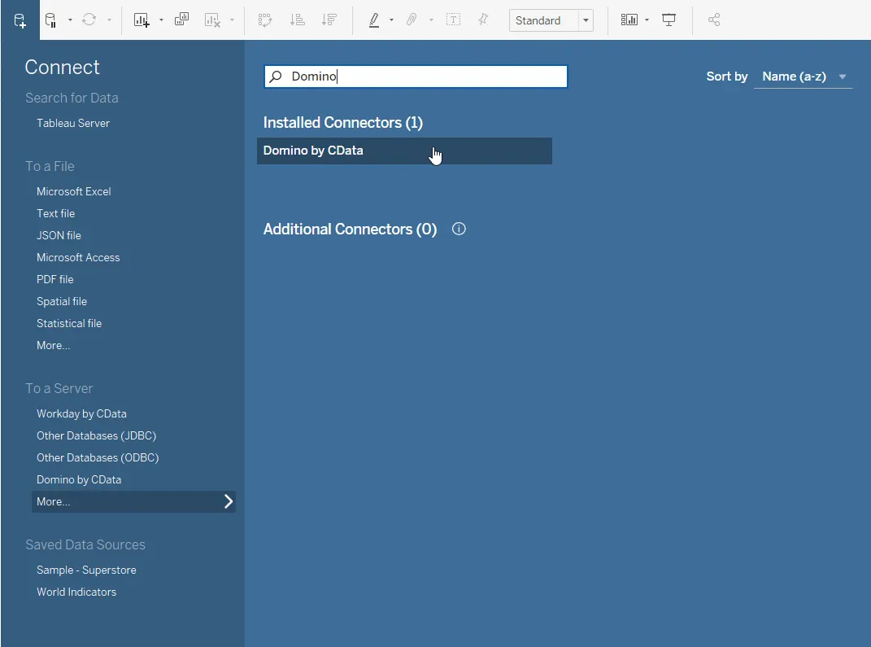Open info icon beside Additional Connectors
The width and height of the screenshot is (871, 647).
click(459, 230)
